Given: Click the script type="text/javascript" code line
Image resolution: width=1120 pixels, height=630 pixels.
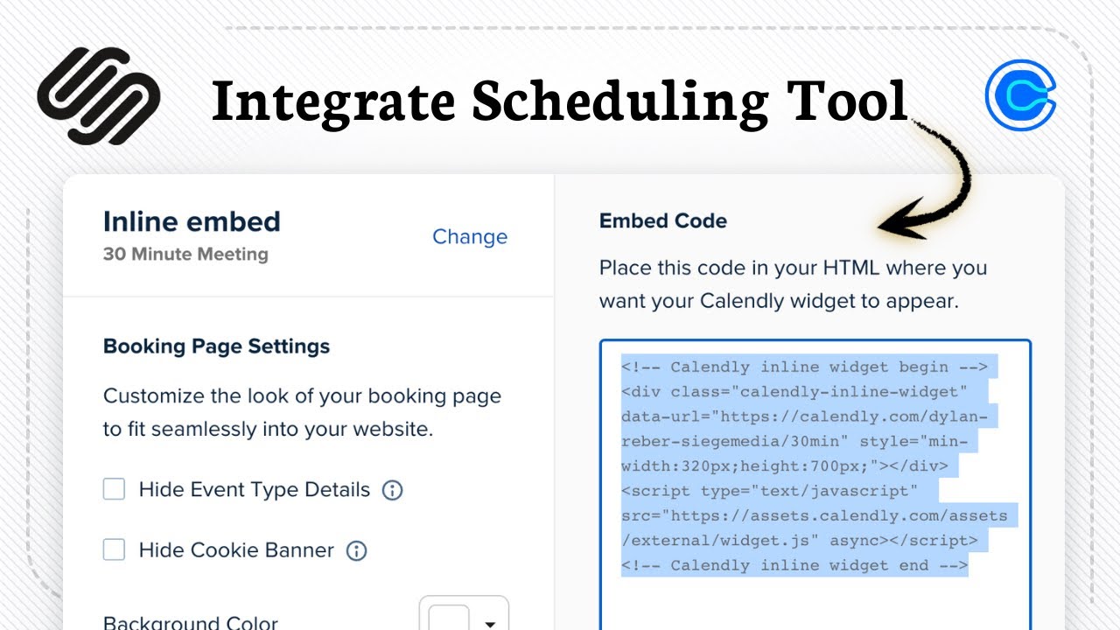Looking at the screenshot, I should (770, 491).
